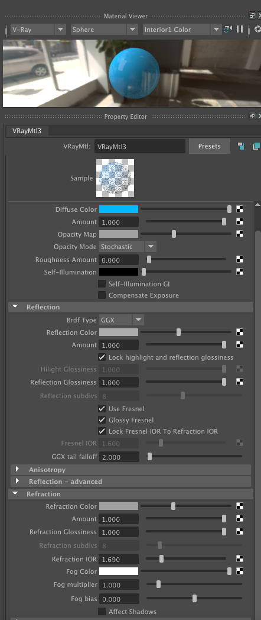261x620 pixels.
Task: Click the VRayMtl name input field
Action: coord(140,146)
